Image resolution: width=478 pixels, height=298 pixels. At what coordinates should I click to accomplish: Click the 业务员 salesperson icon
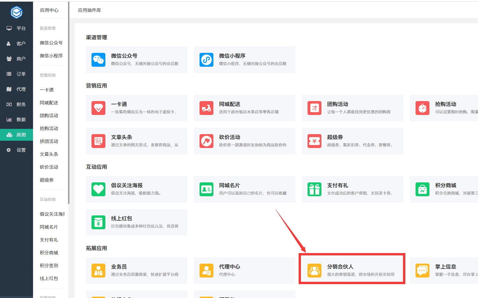pyautogui.click(x=98, y=271)
